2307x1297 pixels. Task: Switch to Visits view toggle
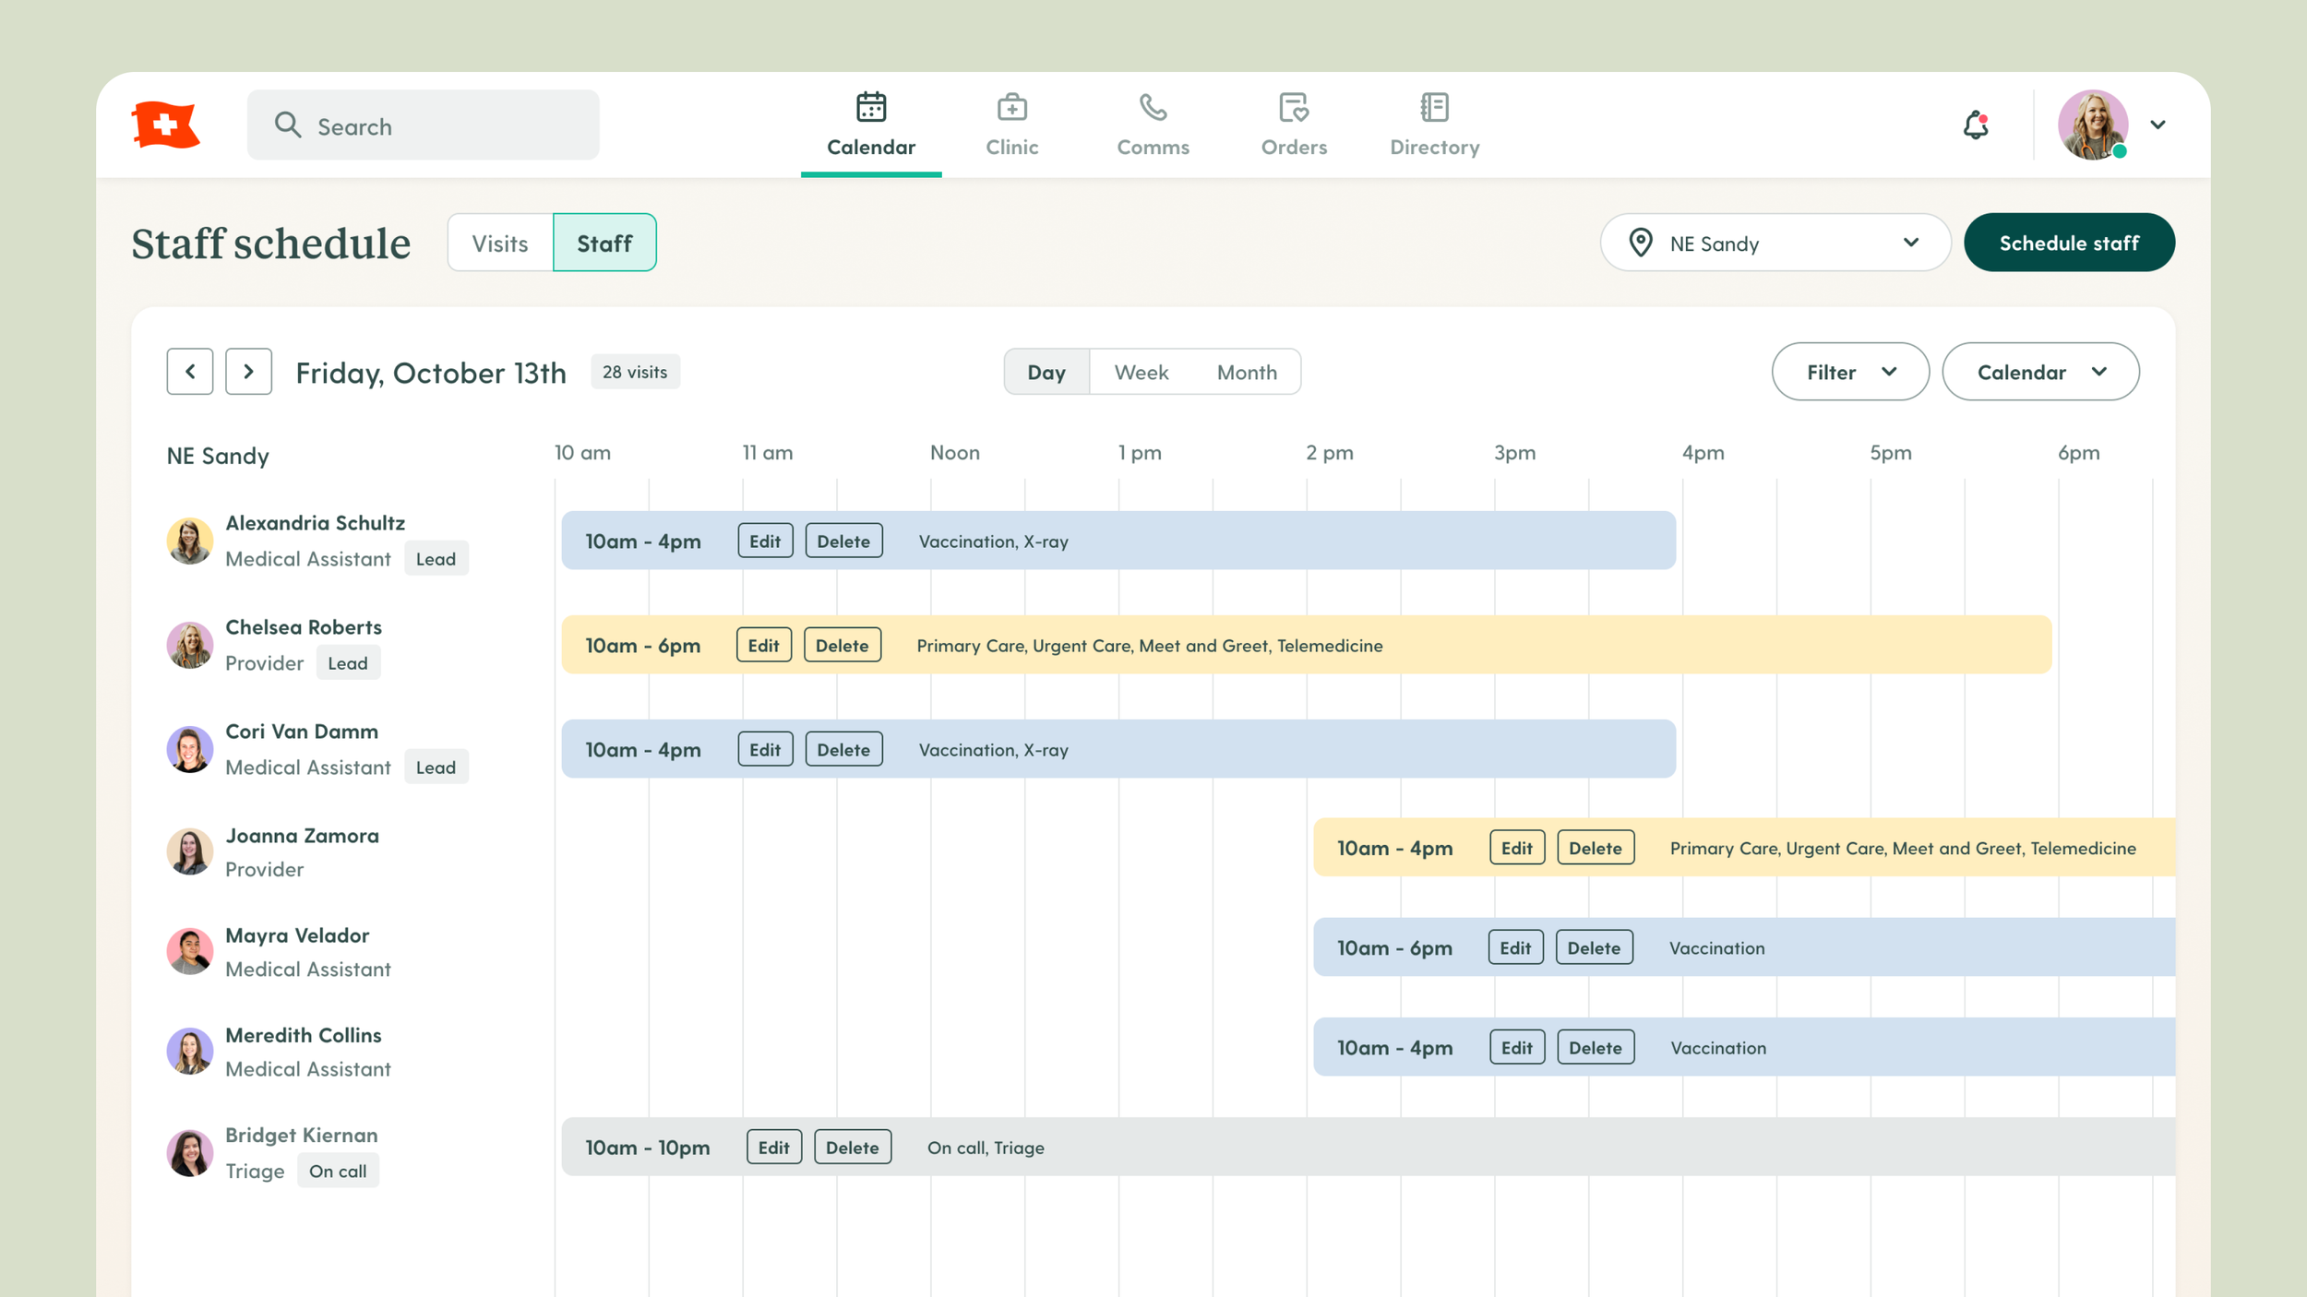coord(500,243)
